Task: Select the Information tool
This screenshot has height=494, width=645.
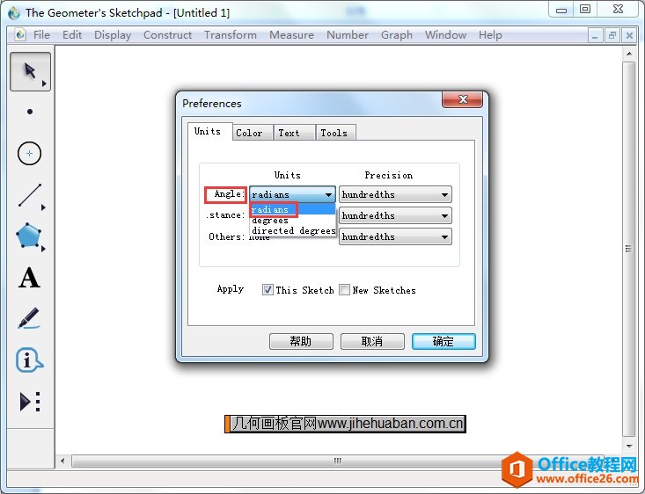Action: pos(29,360)
